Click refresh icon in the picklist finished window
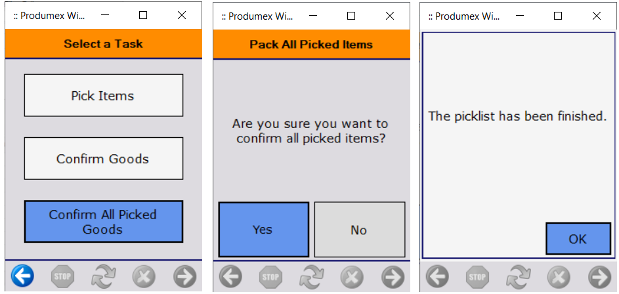This screenshot has height=294, width=619. tap(519, 276)
